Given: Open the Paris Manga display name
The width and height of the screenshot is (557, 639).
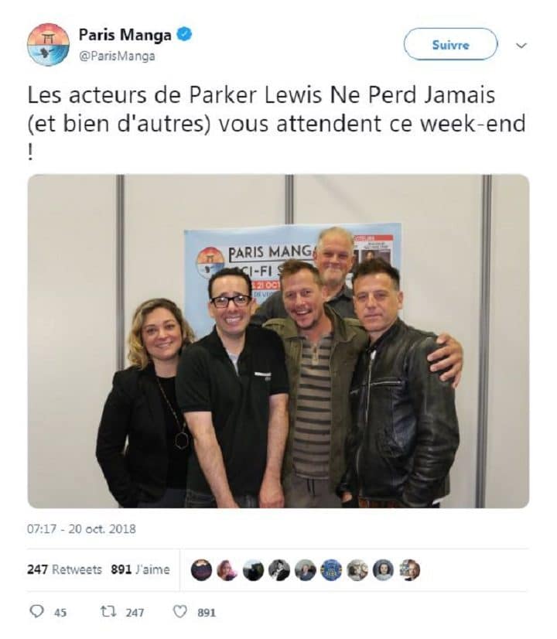Looking at the screenshot, I should pos(125,35).
